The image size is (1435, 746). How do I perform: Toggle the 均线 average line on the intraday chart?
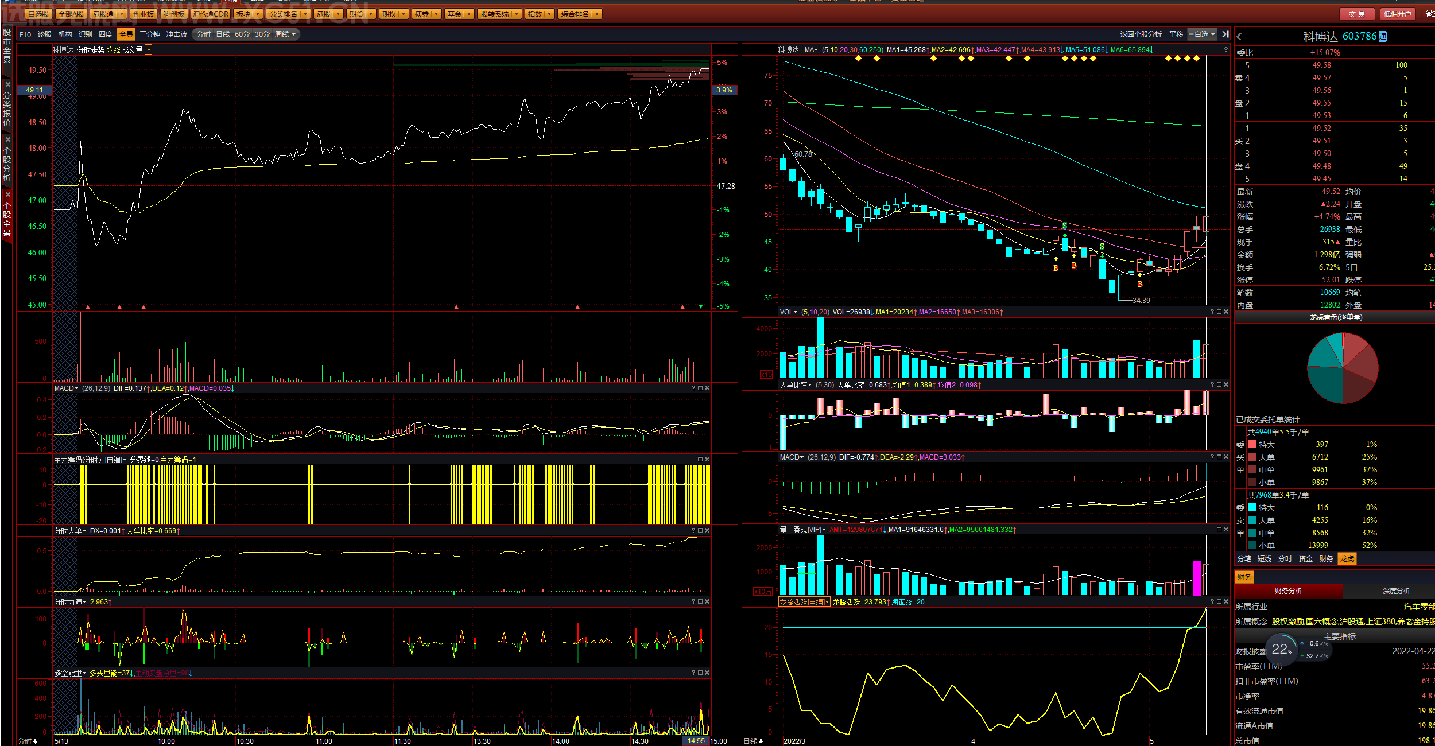click(x=113, y=50)
